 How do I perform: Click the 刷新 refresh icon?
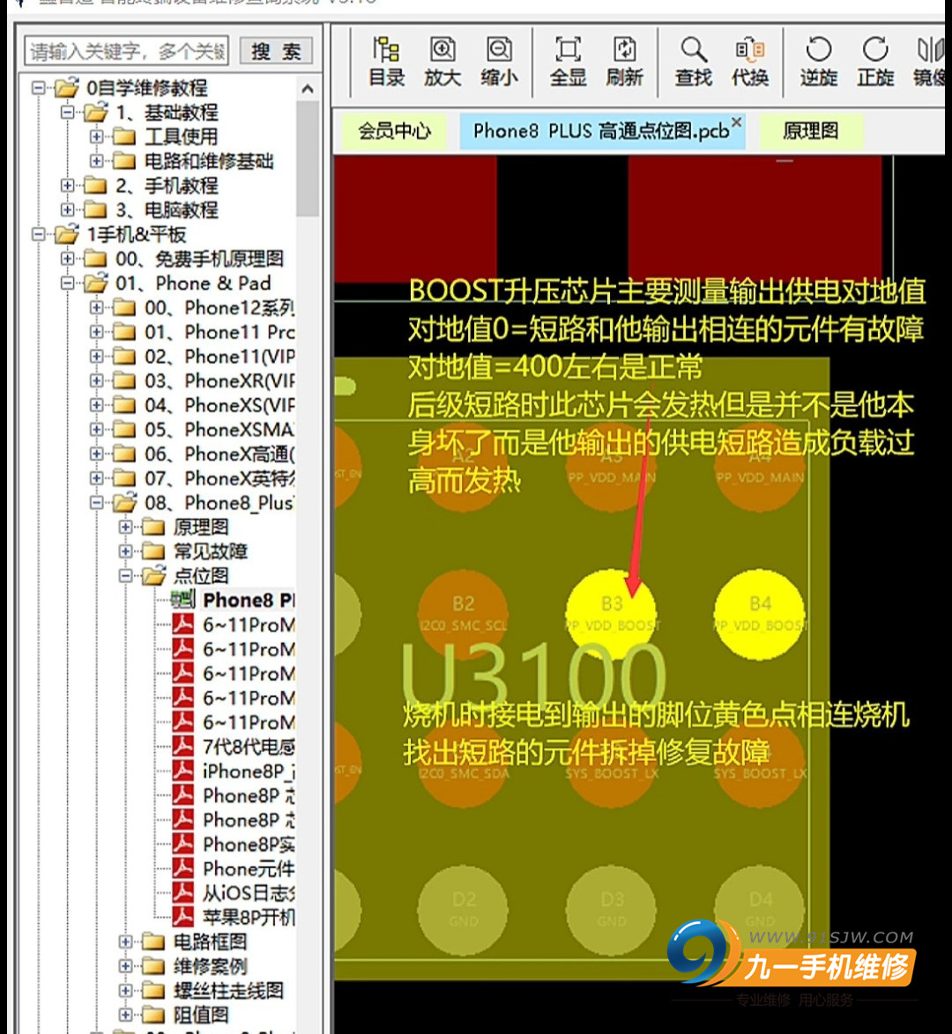pos(625,62)
